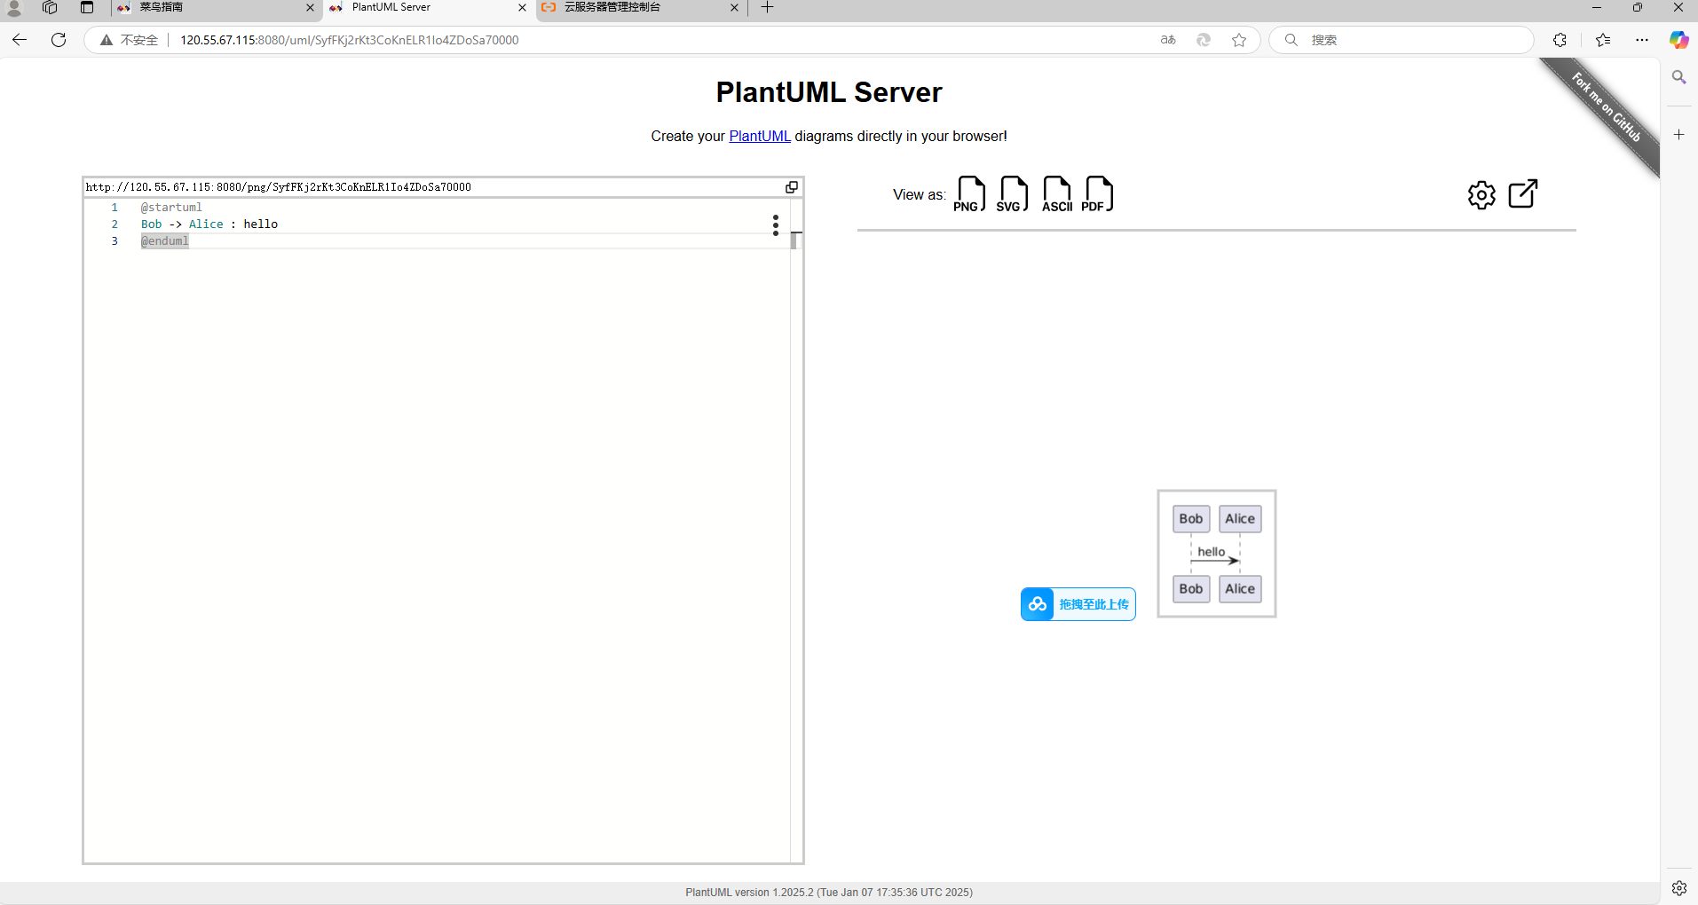Click the not-secure warning icon
This screenshot has height=905, width=1698.
[107, 40]
